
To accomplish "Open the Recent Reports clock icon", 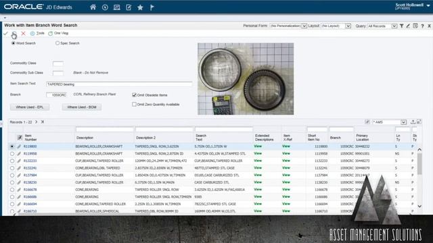I will (105, 7).
